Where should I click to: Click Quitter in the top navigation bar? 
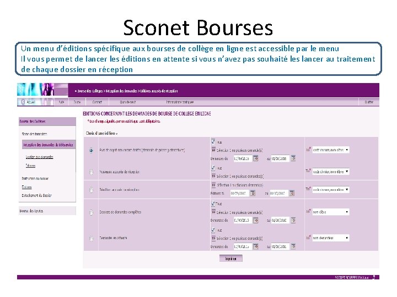pos(369,102)
